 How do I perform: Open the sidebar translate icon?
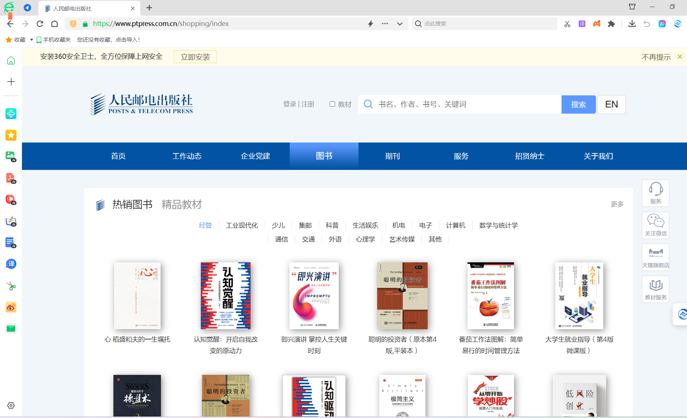11,264
